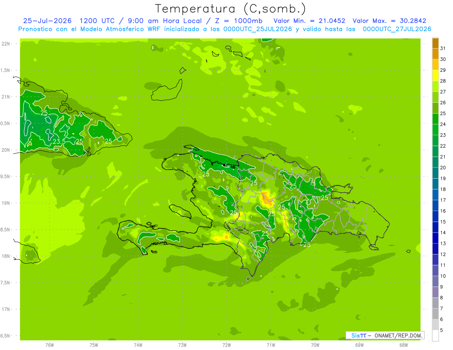This screenshot has width=453, height=350.
Task: Pick the green swatch between 24 and 25
Action: click(x=436, y=119)
